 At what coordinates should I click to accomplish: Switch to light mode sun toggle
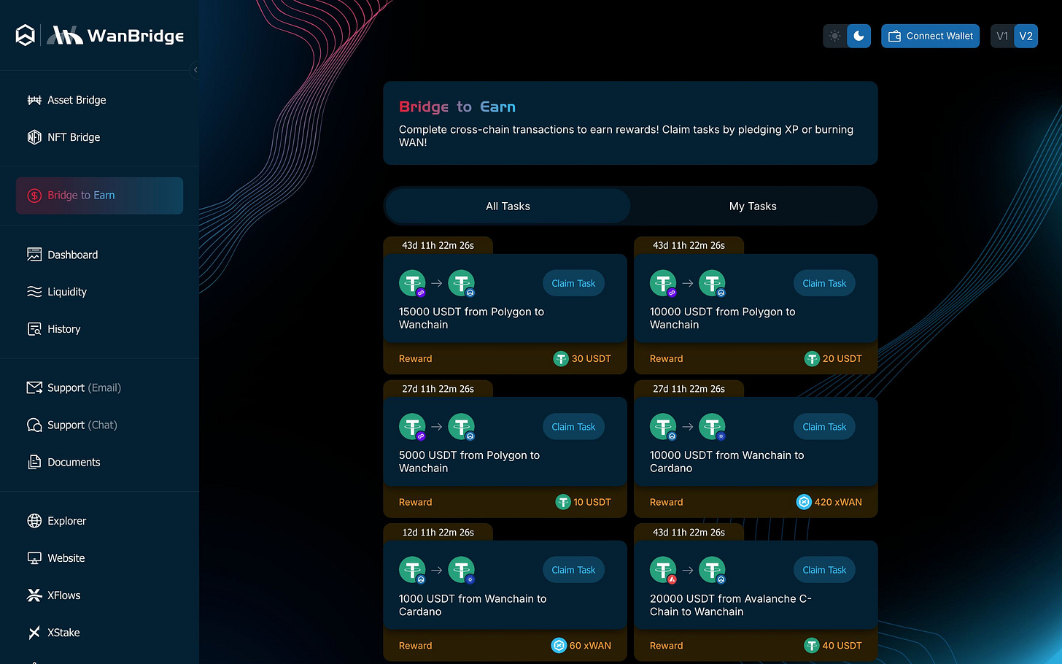834,36
